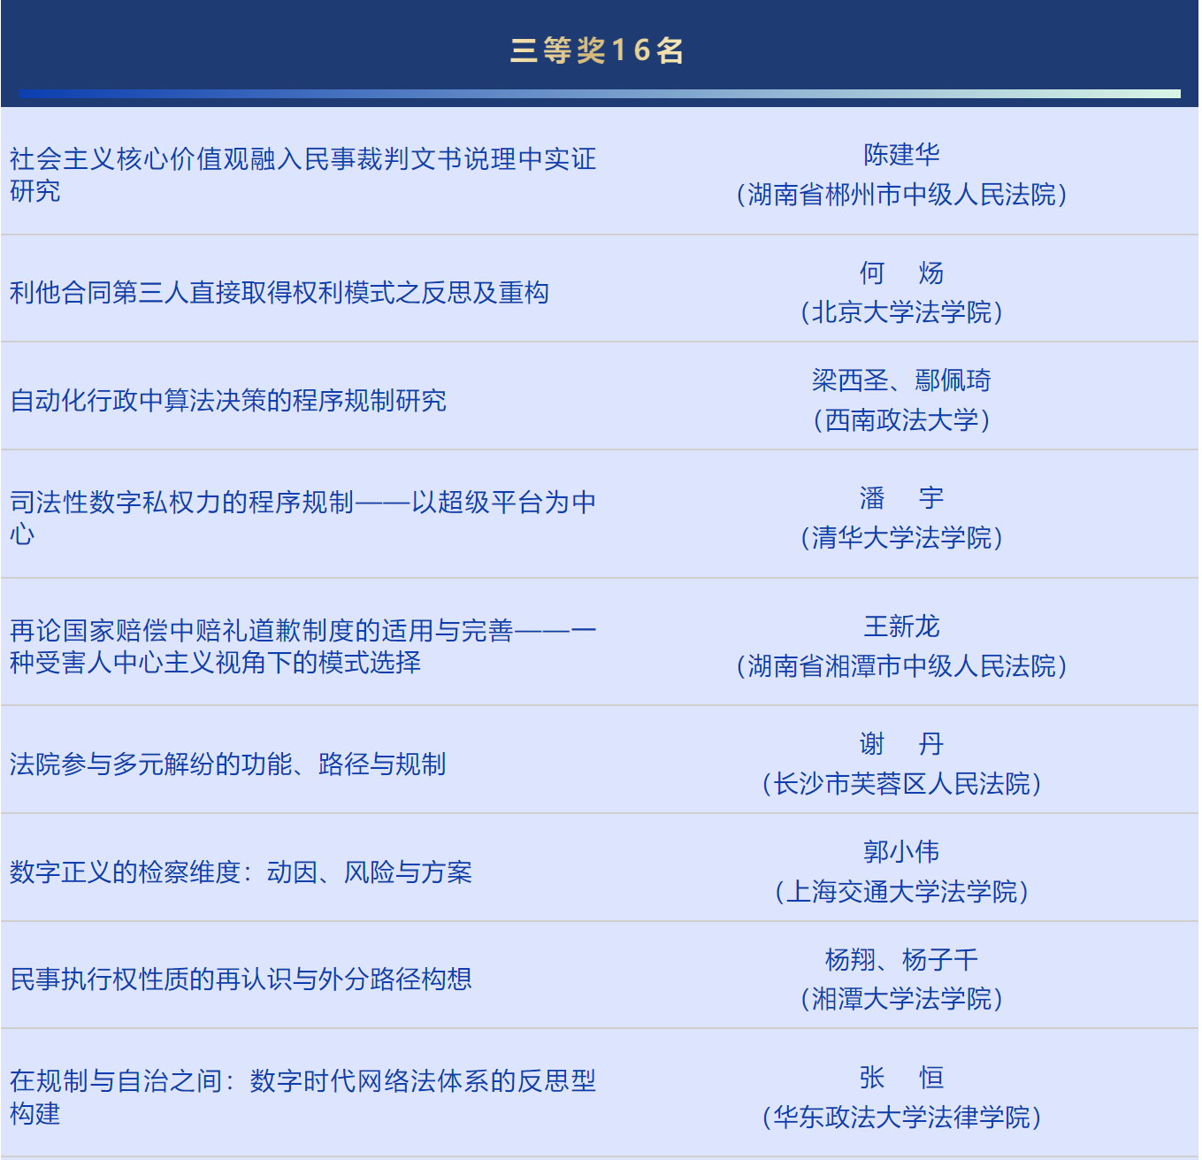This screenshot has width=1202, height=1160.
Task: Select paper title 民事执行权性质的再认识与外分路径构想
Action: click(241, 979)
